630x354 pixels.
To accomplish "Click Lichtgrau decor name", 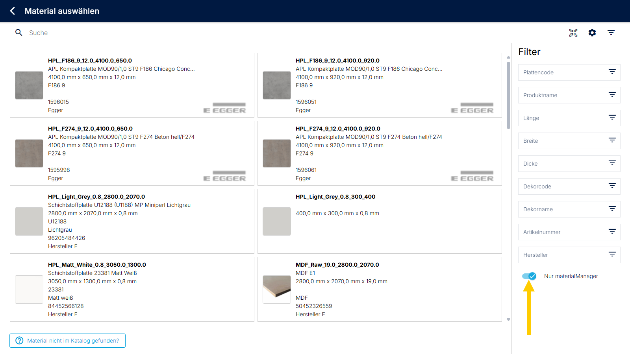I will coord(60,230).
